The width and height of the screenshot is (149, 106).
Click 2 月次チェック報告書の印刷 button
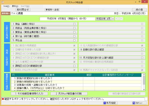point(69,94)
